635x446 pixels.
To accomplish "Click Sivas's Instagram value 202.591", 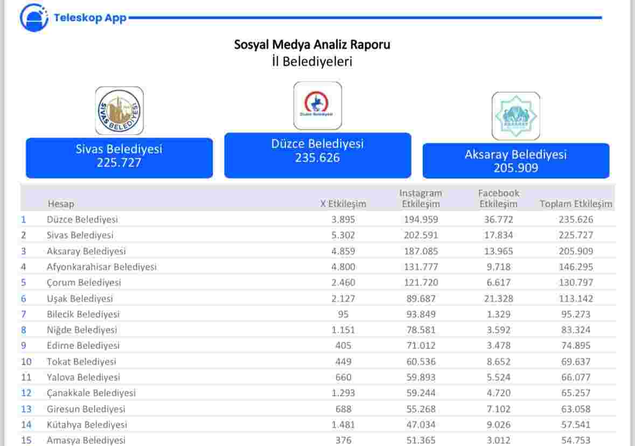I will coord(421,235).
